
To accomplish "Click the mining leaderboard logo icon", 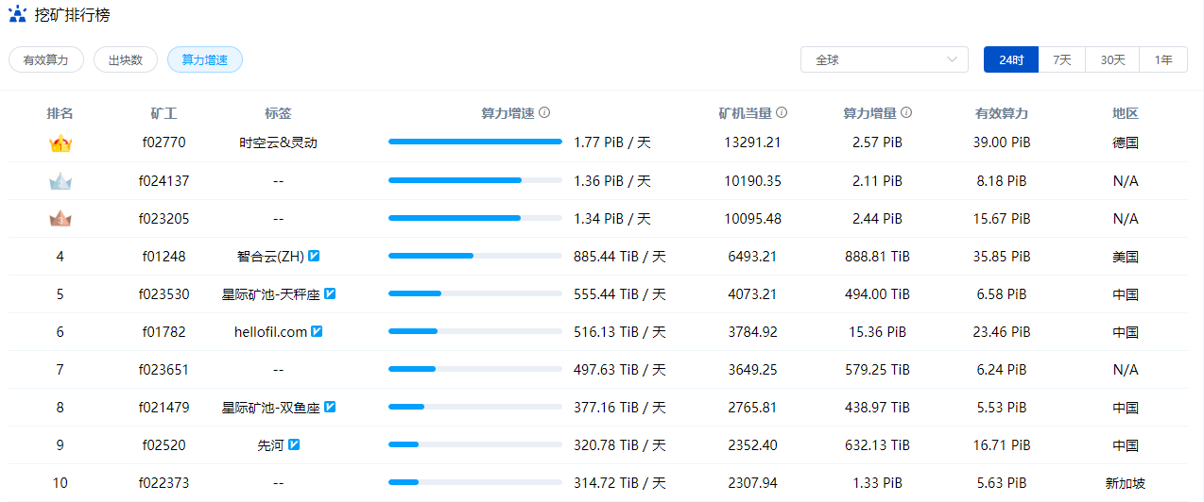I will (x=18, y=15).
